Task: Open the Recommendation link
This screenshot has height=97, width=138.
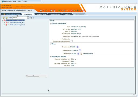Action: (x=88, y=54)
